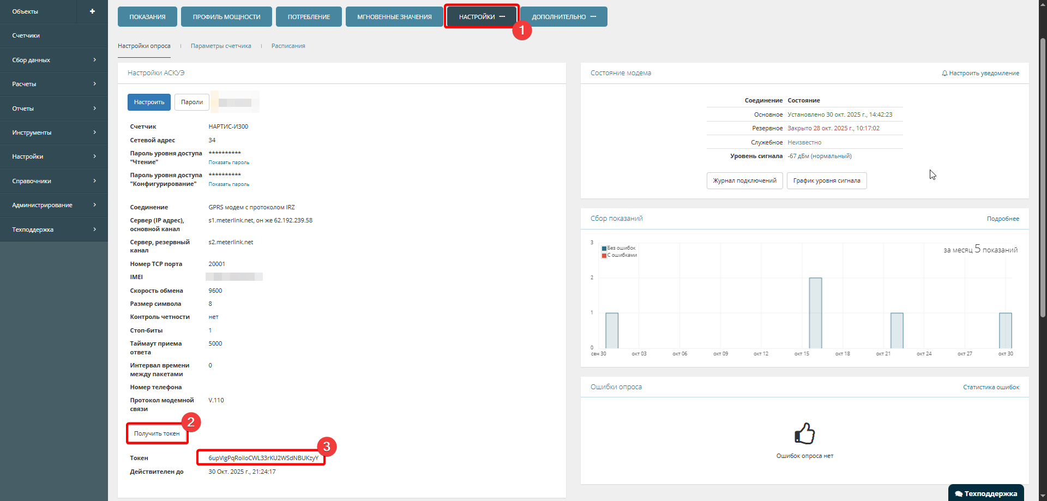Open Журнал подключений
Viewport: 1047px width, 501px height.
coord(744,181)
